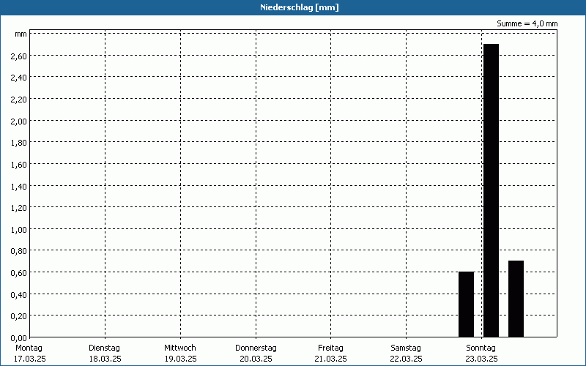Select the Summe = 4,0 mm label
This screenshot has height=366, width=586.
(527, 23)
